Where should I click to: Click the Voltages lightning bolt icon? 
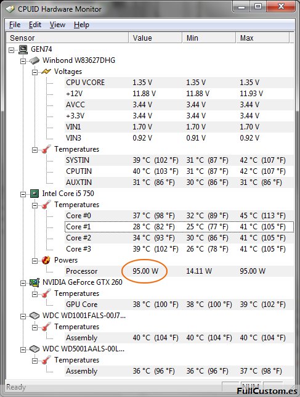(46, 72)
